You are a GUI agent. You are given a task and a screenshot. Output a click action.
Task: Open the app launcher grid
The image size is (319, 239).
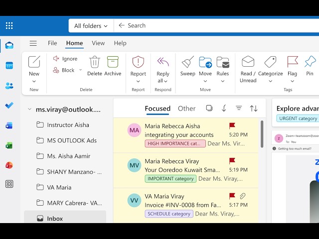(x=9, y=25)
